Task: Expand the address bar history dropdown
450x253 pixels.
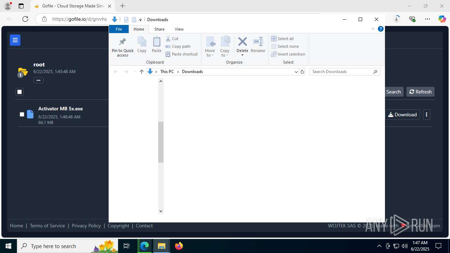Action: (x=296, y=72)
